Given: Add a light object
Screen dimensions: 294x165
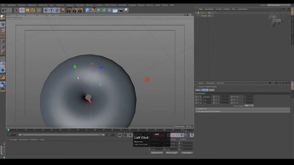Looking at the screenshot, I should pyautogui.click(x=126, y=10).
